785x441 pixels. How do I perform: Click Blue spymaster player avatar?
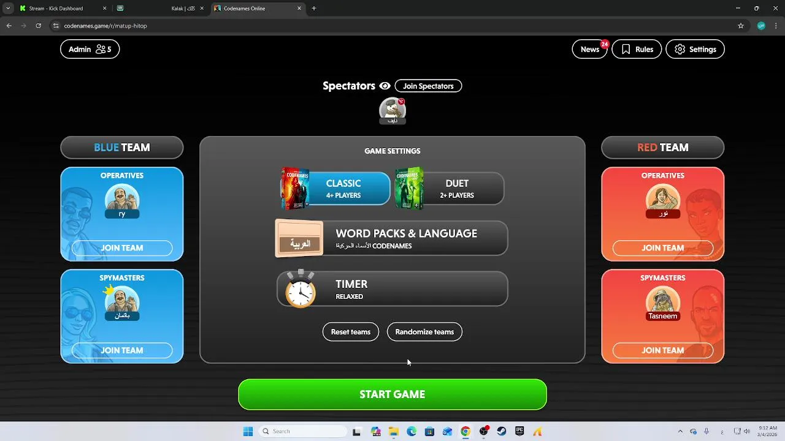click(x=122, y=303)
